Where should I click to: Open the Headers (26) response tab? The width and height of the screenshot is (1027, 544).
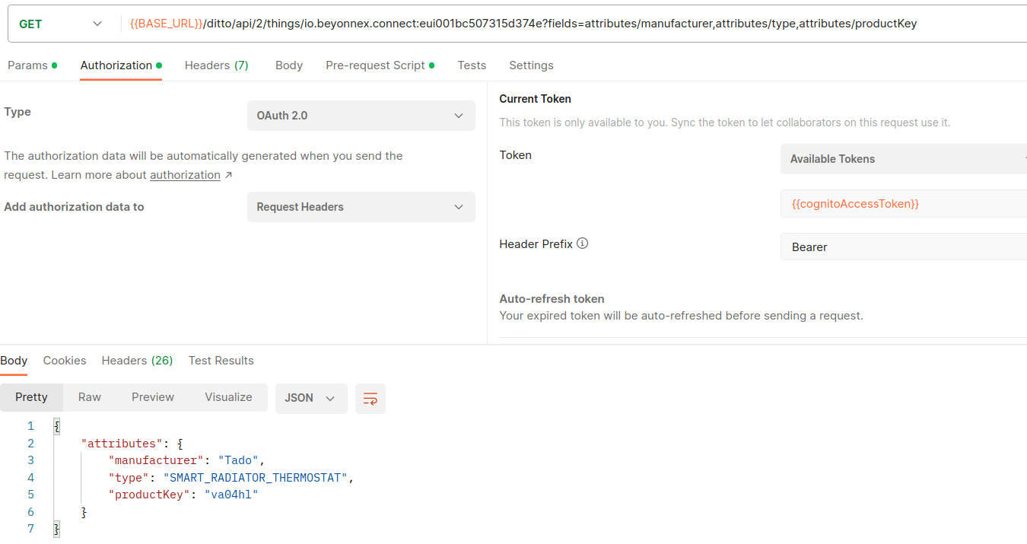pos(137,360)
